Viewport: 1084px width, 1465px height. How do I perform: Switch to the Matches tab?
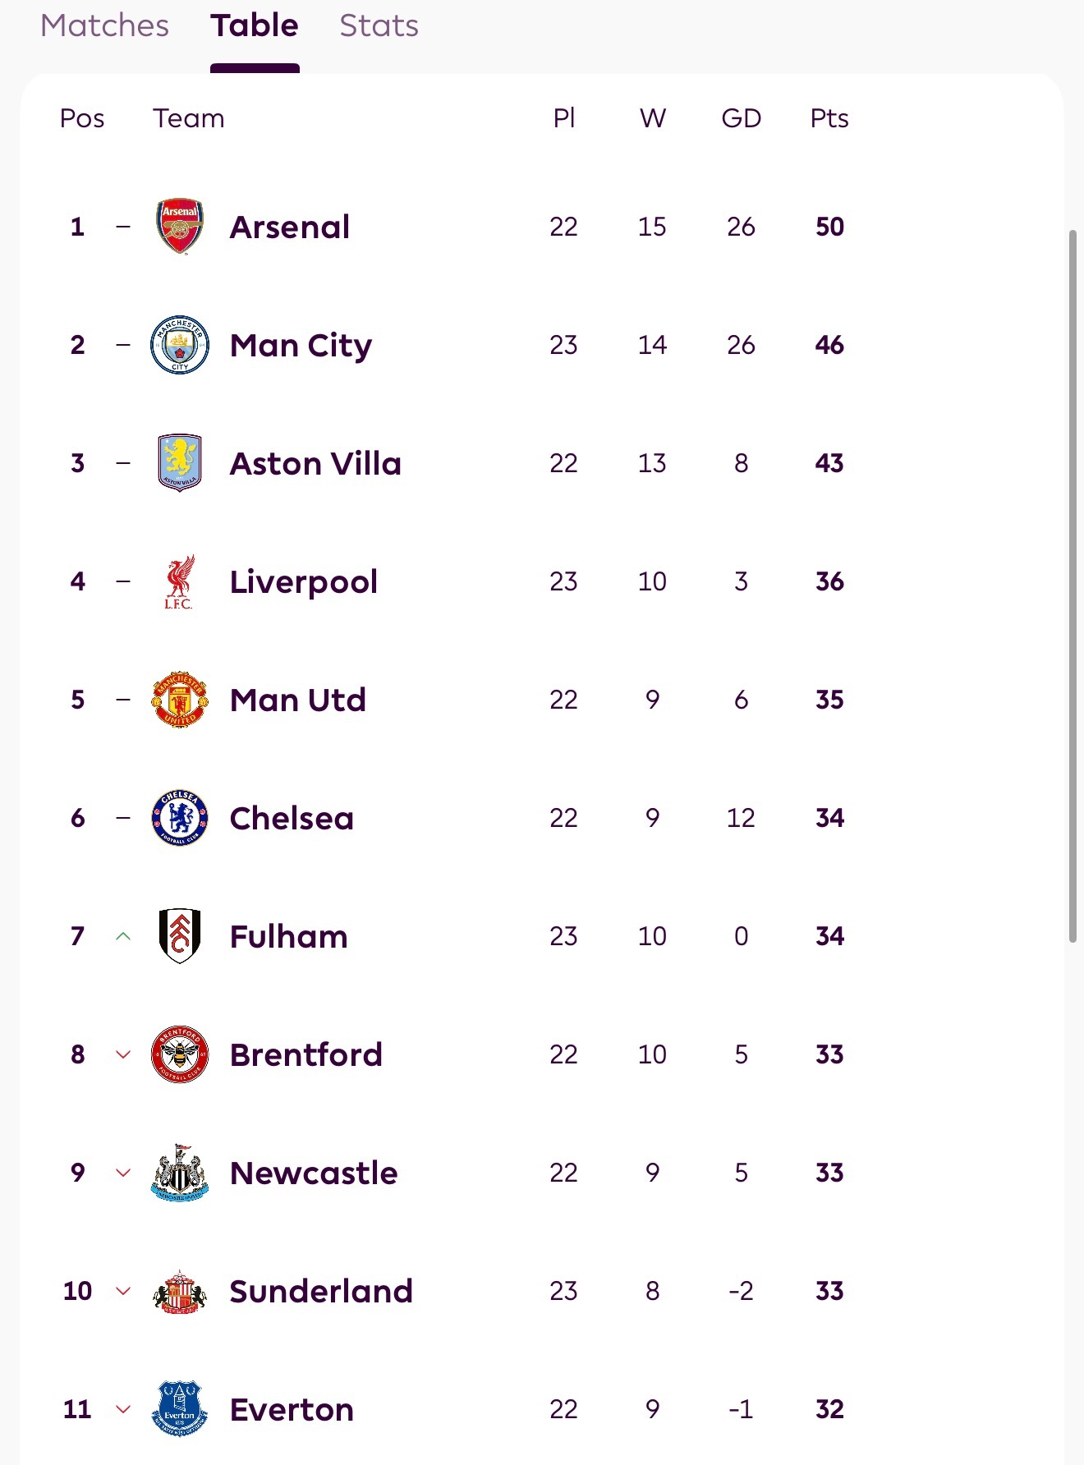point(104,26)
